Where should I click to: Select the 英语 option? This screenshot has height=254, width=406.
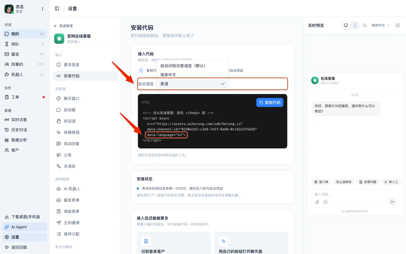pyautogui.click(x=193, y=84)
